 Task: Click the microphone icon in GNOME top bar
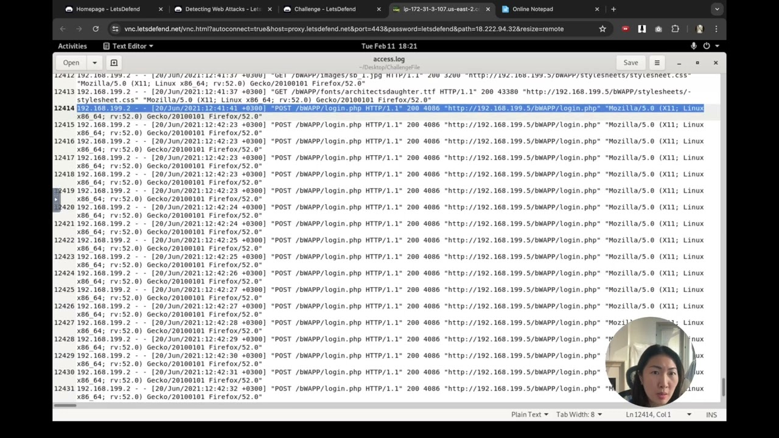[x=694, y=46]
